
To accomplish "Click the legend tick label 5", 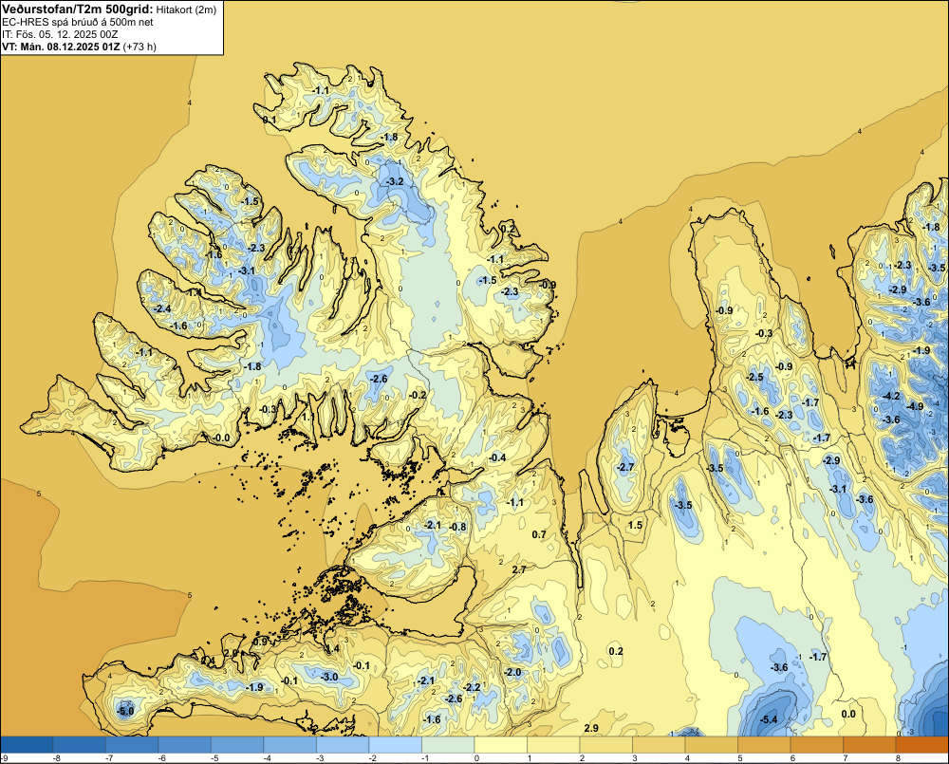I will (x=740, y=758).
